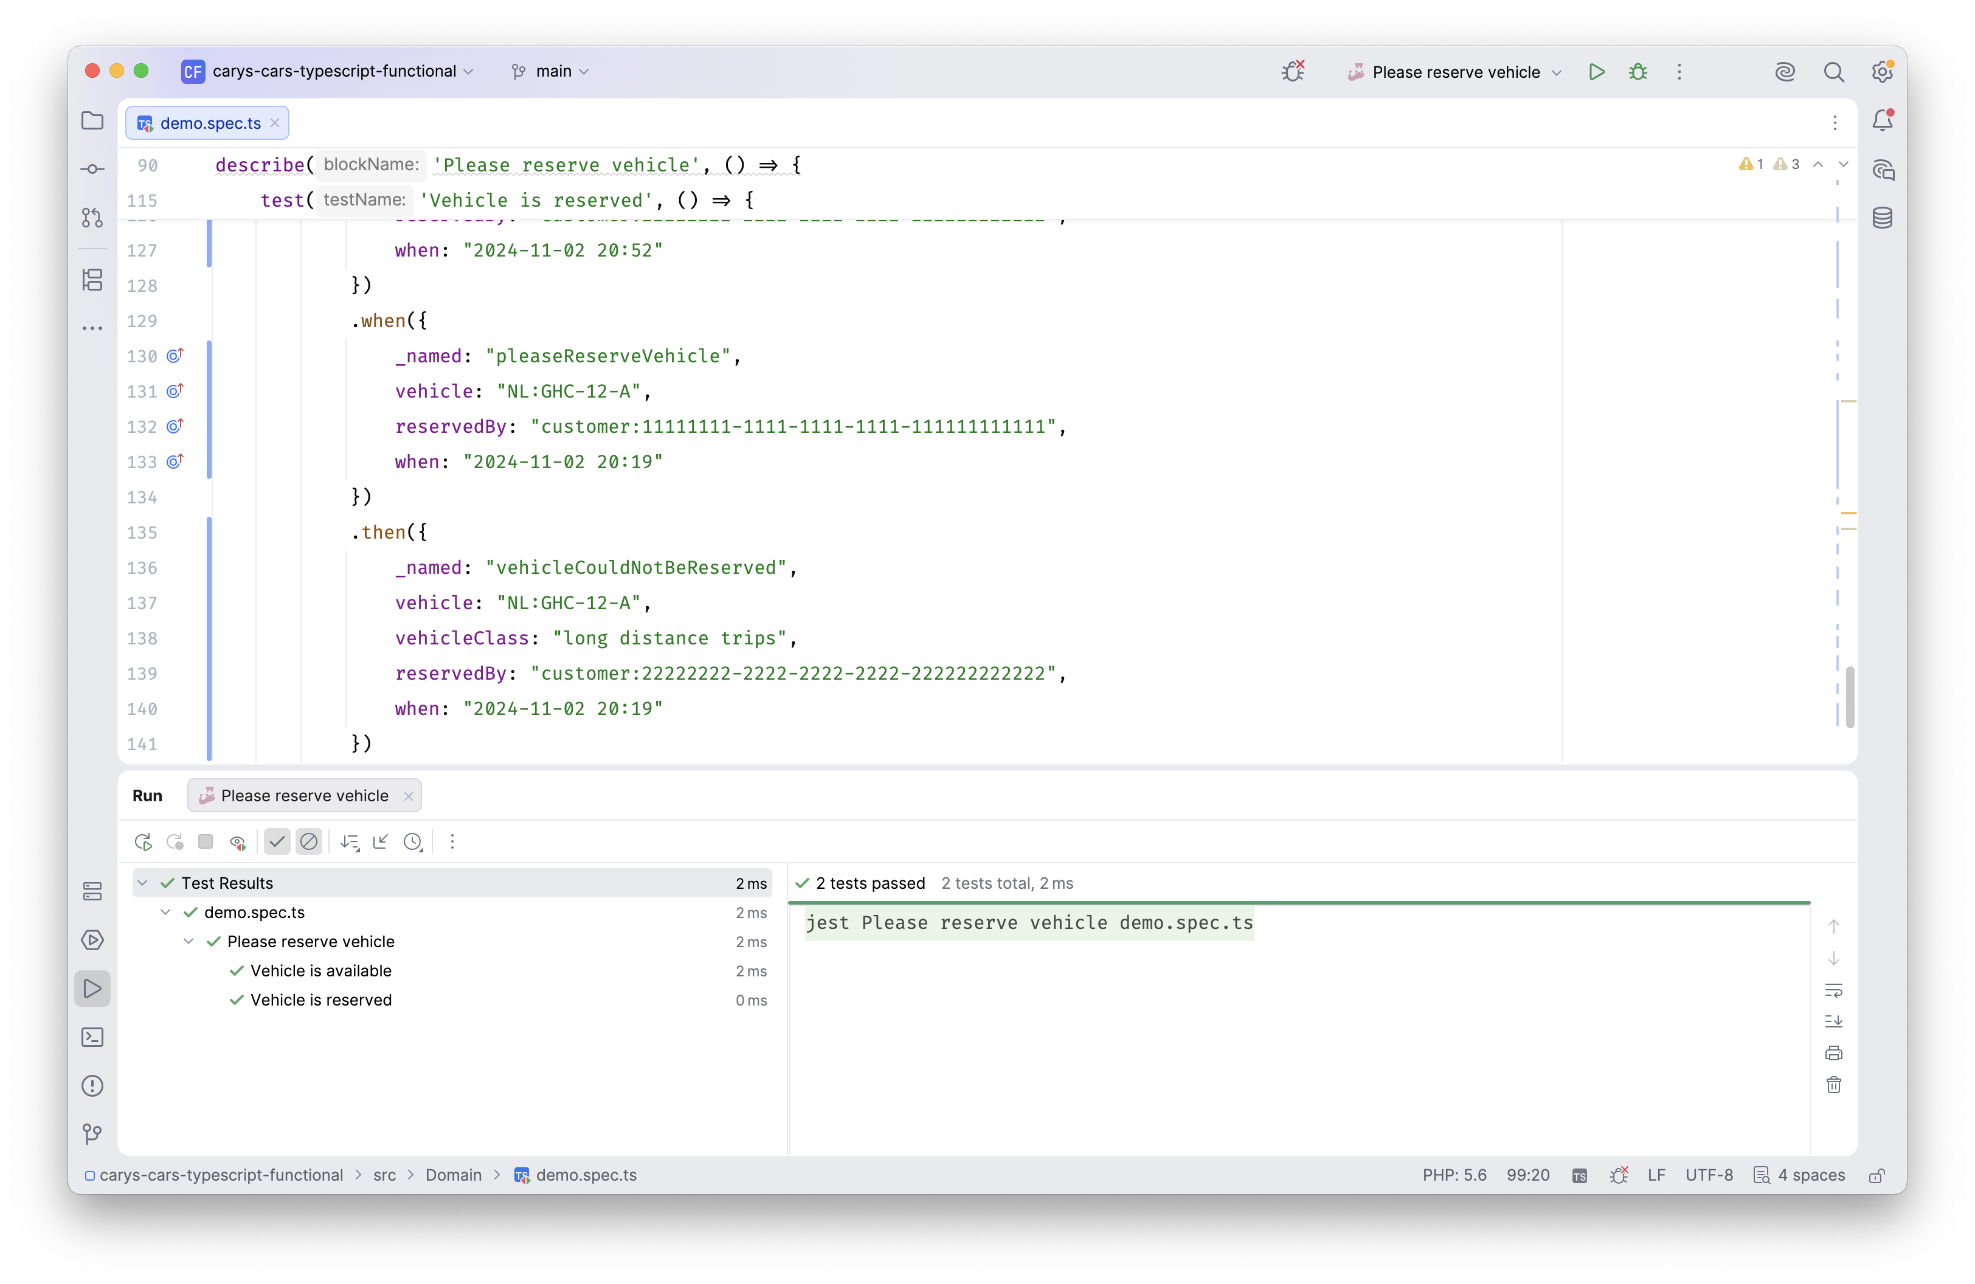Open the main branch dropdown
1975x1284 pixels.
550,71
